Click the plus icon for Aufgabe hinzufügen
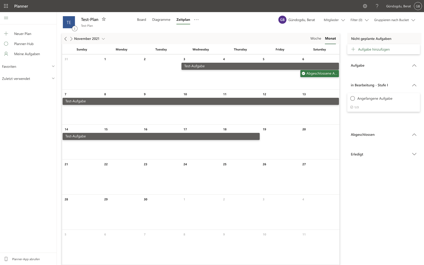 (353, 49)
